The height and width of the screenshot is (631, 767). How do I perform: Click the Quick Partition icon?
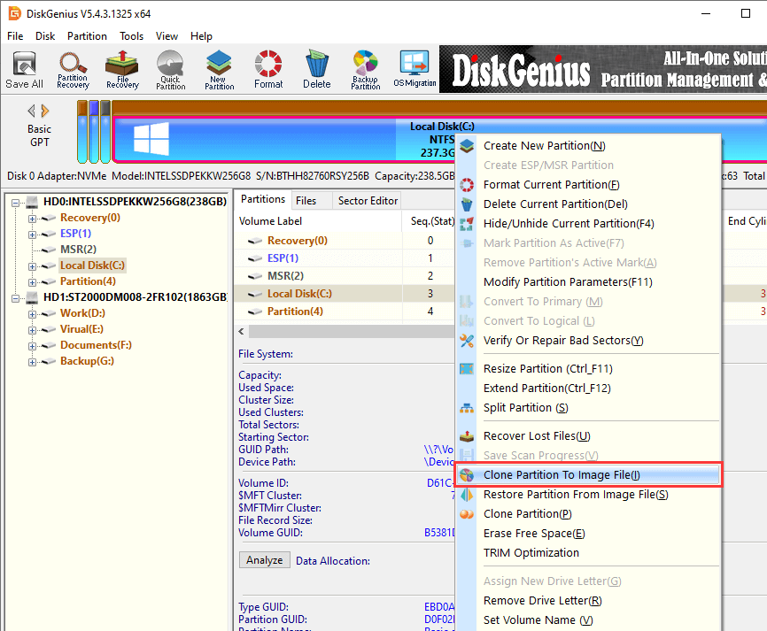[170, 69]
